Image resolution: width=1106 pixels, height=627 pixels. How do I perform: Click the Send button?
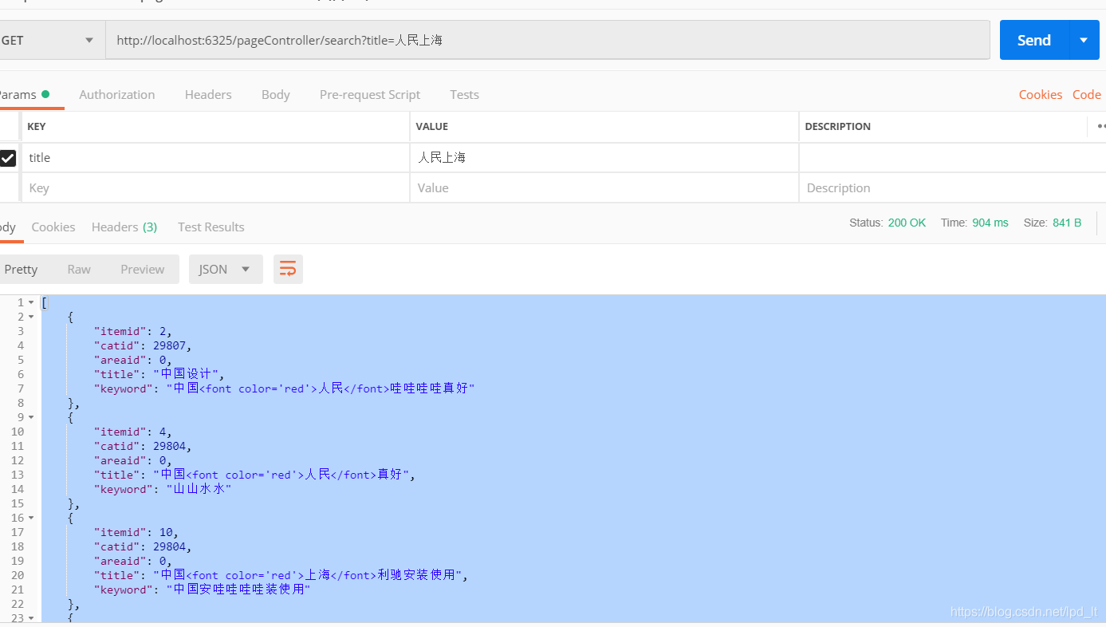[x=1034, y=40]
